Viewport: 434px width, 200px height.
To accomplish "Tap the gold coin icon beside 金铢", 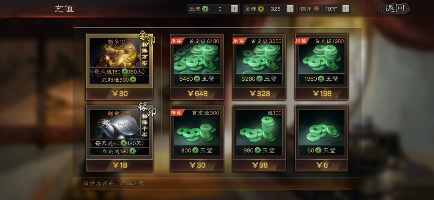I will [261, 9].
